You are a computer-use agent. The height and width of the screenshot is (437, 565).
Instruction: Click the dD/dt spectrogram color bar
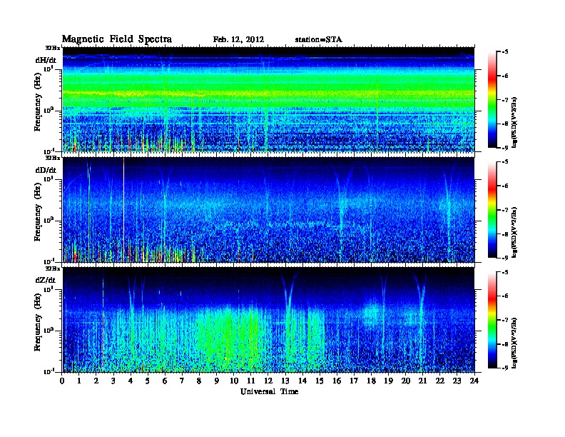[x=492, y=209]
